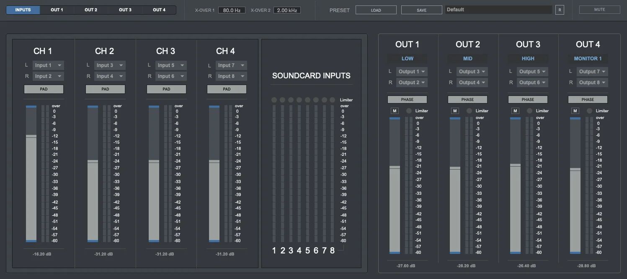Click the SAVE preset button
This screenshot has width=627, height=279.
[421, 9]
